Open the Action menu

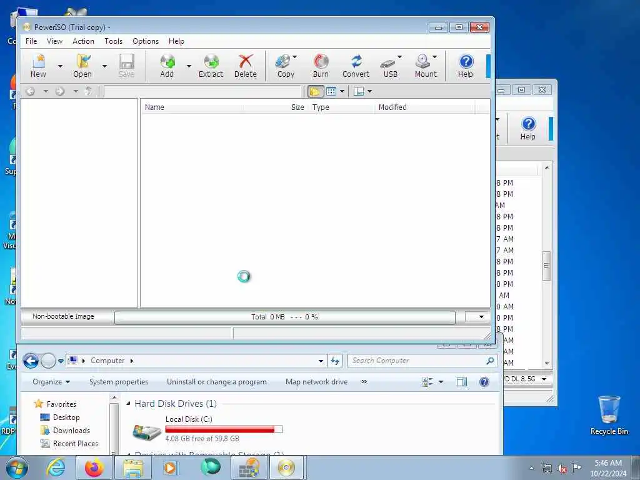[x=83, y=41]
